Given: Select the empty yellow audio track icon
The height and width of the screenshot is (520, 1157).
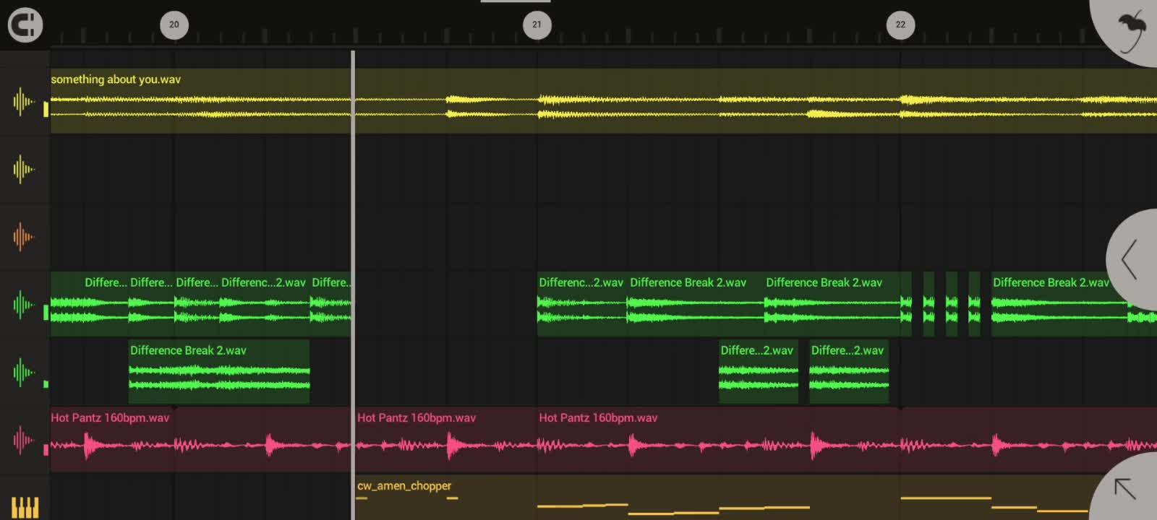Looking at the screenshot, I should point(23,170).
